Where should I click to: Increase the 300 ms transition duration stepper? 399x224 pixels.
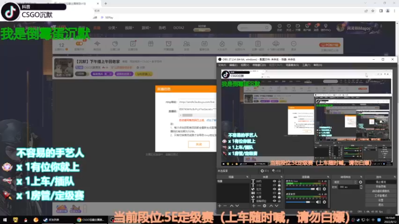[361, 186]
